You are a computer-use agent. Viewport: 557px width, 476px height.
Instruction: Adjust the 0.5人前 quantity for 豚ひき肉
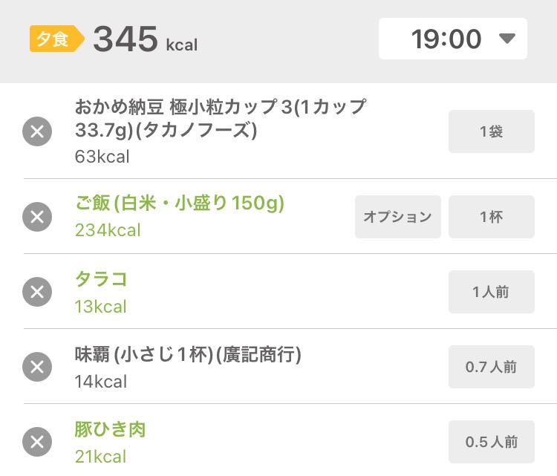(492, 442)
